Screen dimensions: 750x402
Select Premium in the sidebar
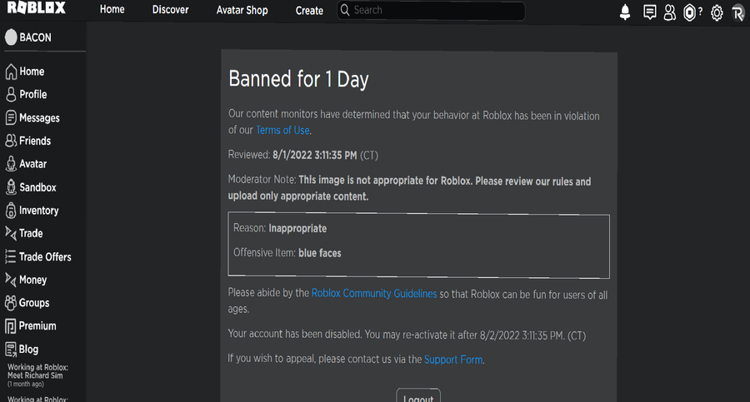37,325
